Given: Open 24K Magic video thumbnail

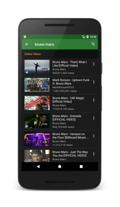Looking at the screenshot, I should pyautogui.click(x=37, y=103).
